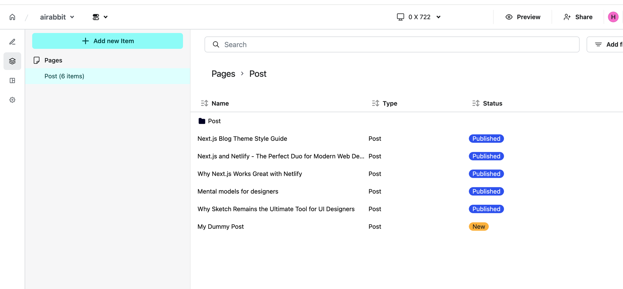Open Why Sketch Remains the Ultimate Tool post

pyautogui.click(x=276, y=209)
